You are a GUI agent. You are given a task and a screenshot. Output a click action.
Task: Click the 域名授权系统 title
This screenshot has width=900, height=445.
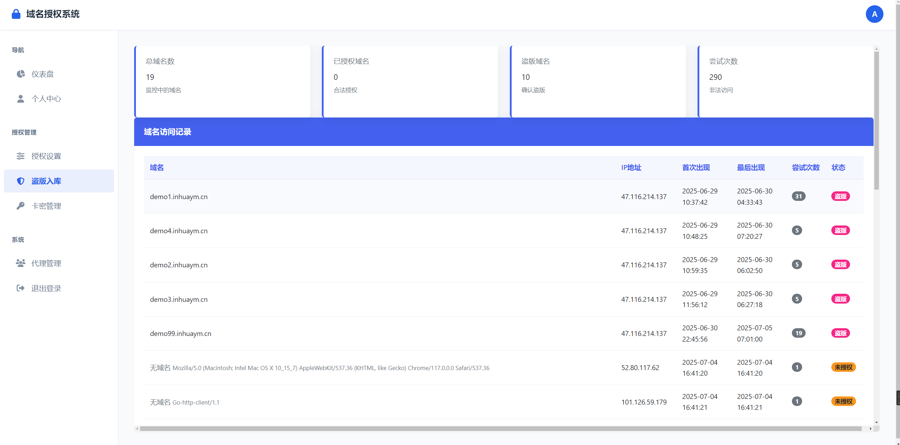pos(53,14)
